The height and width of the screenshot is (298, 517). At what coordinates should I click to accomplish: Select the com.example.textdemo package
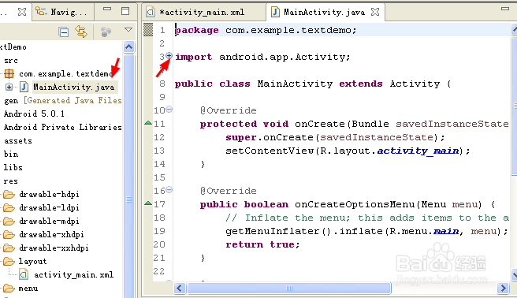(x=66, y=73)
